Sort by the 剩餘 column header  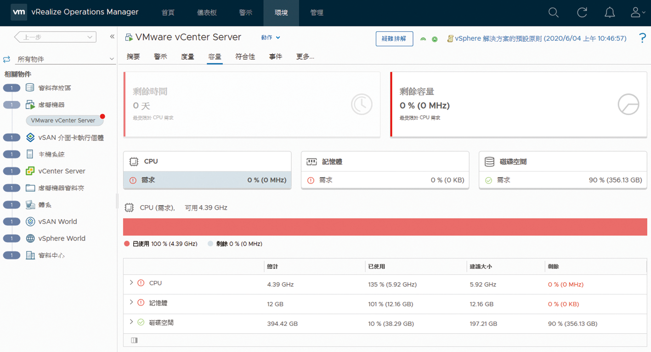pos(554,266)
